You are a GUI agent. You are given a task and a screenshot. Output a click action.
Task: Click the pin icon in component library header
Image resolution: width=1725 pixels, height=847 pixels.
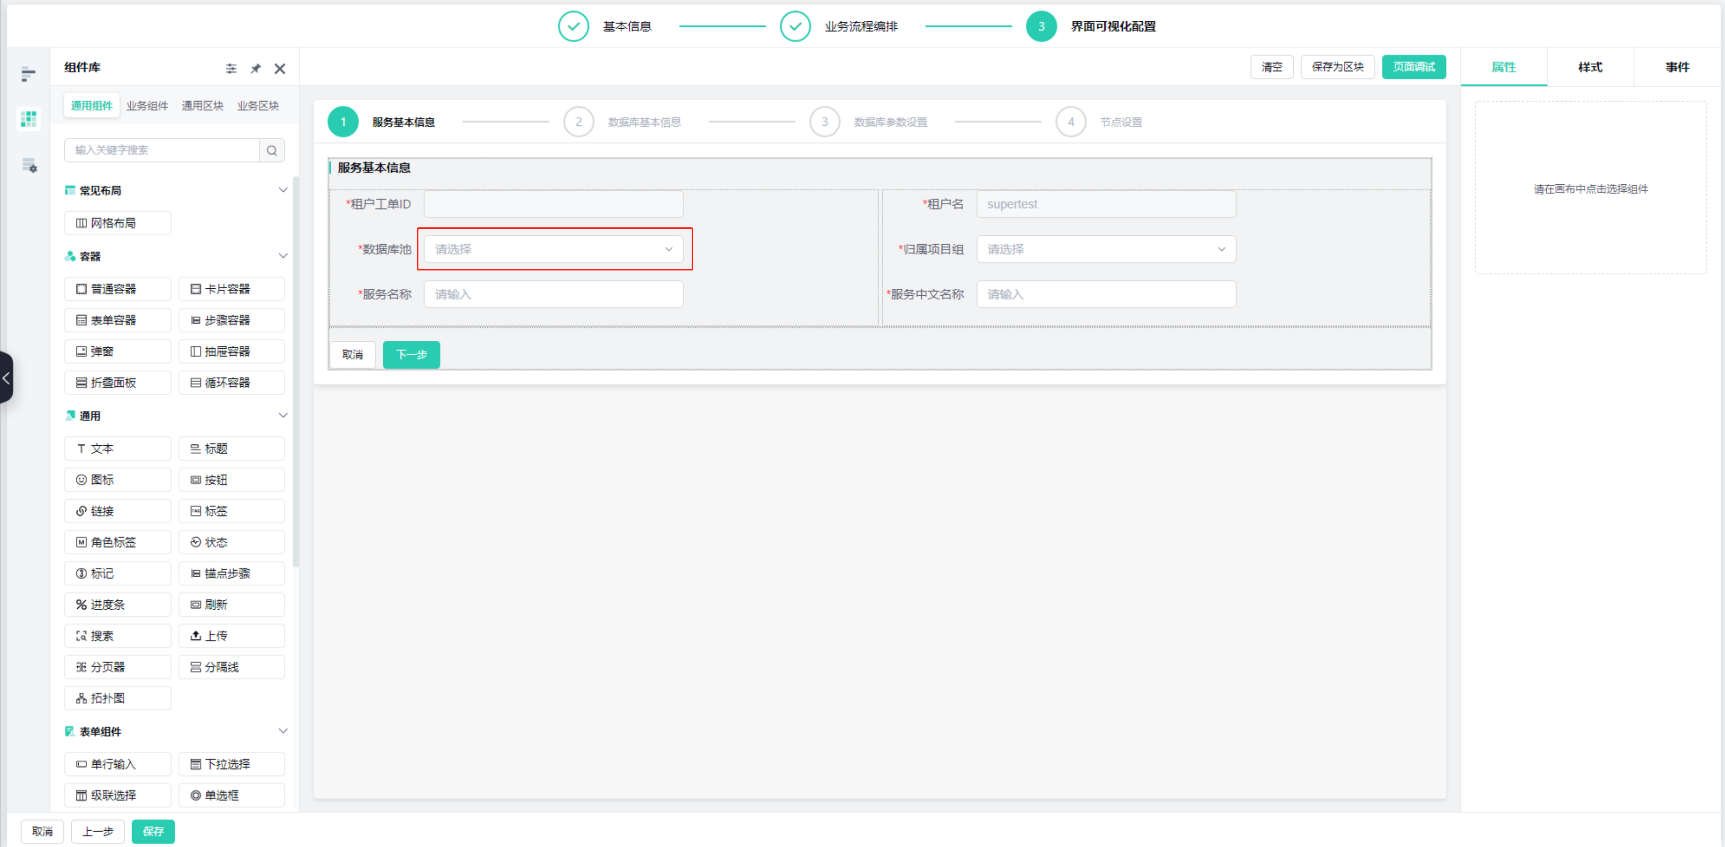pyautogui.click(x=255, y=68)
